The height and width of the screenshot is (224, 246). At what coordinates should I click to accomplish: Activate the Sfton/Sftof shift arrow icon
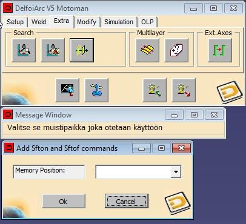click(x=82, y=50)
